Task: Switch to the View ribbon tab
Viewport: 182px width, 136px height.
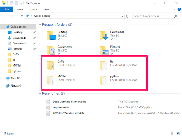Action: tap(46, 9)
